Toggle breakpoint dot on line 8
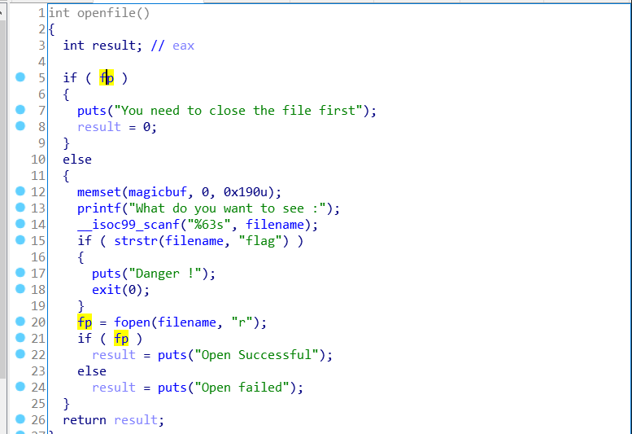The image size is (632, 434). point(20,126)
